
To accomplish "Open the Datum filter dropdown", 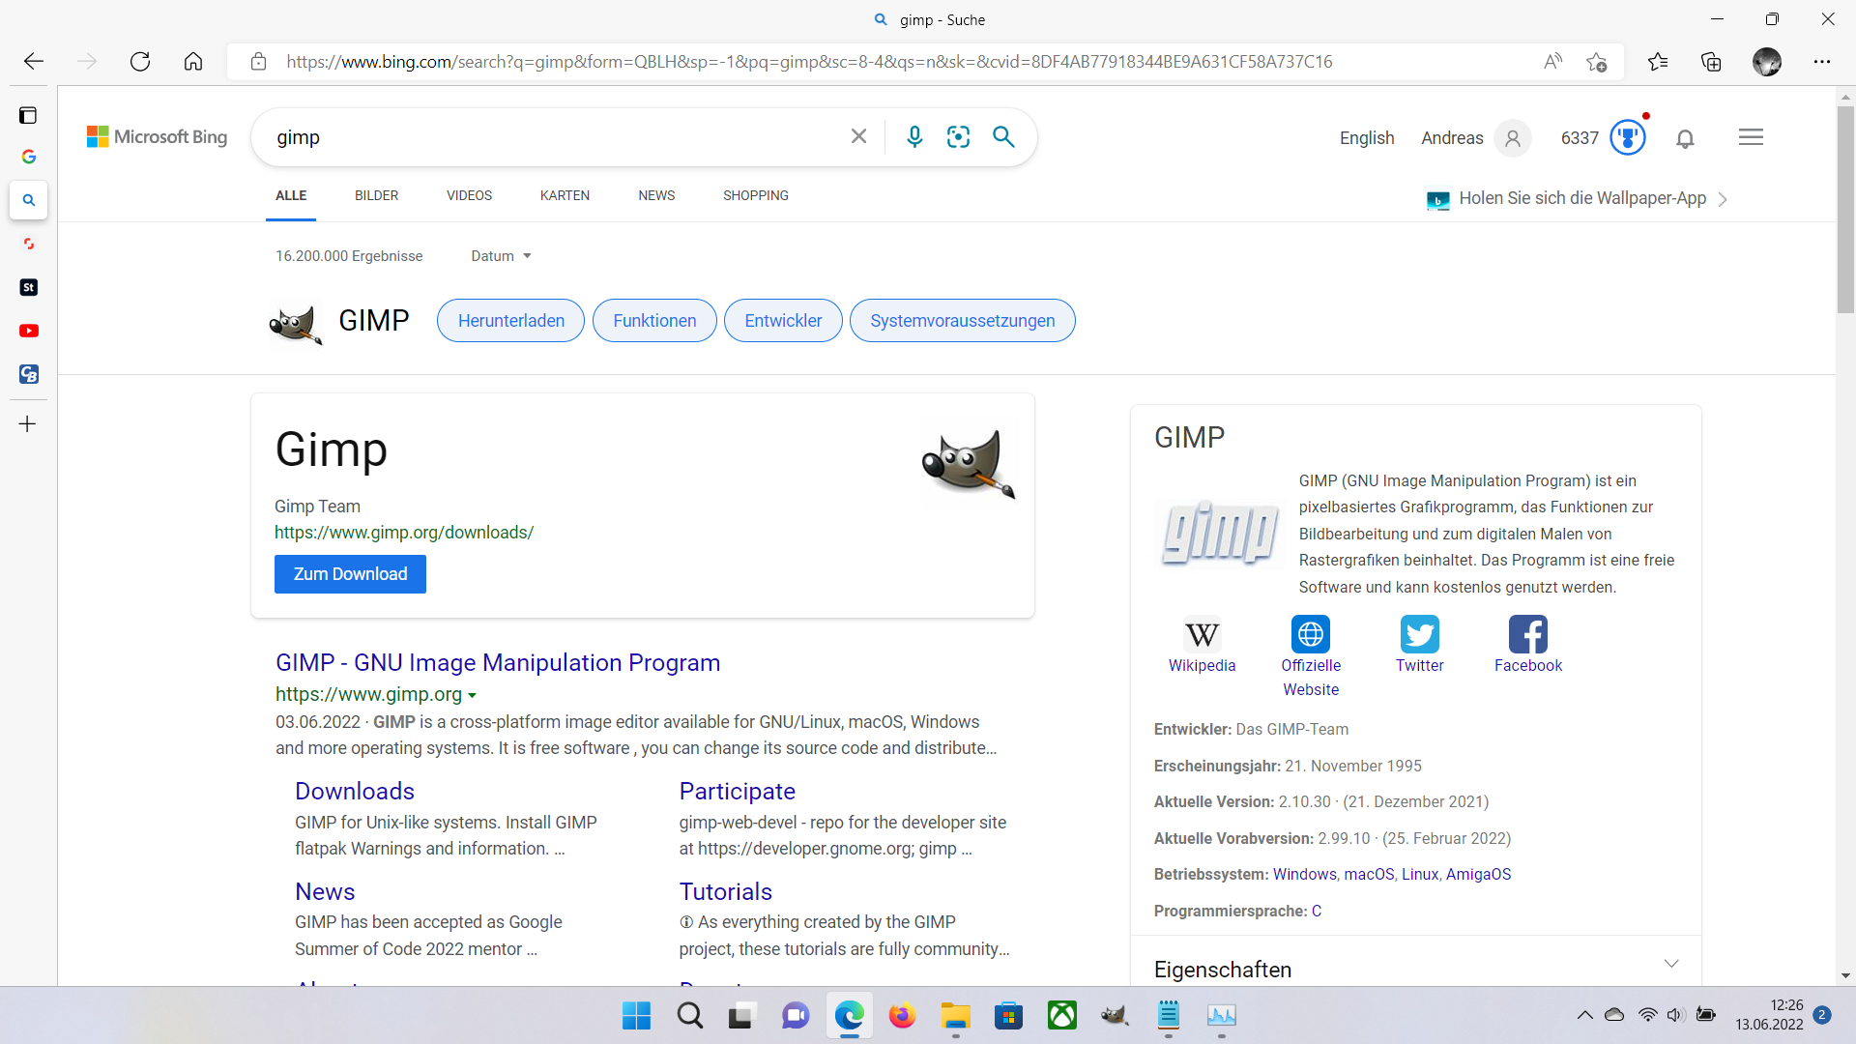I will [x=501, y=256].
